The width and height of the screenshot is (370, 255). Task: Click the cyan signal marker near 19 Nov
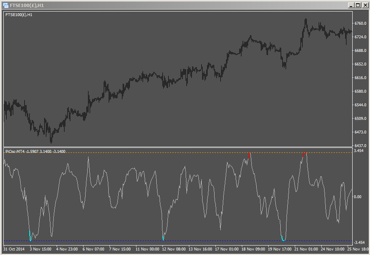282,238
